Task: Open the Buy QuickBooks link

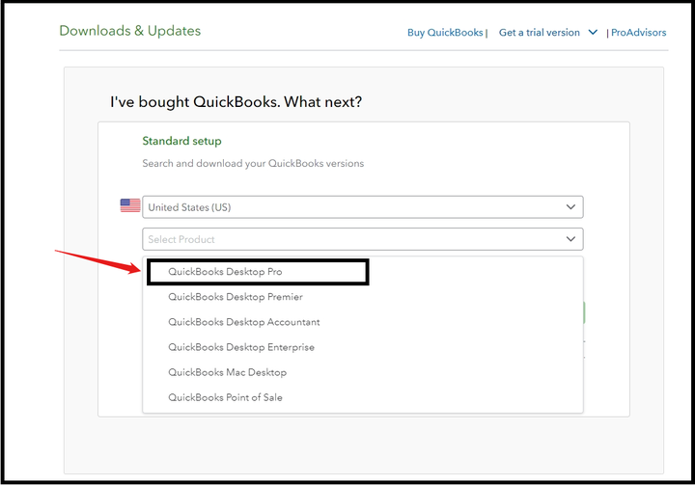Action: [x=445, y=33]
